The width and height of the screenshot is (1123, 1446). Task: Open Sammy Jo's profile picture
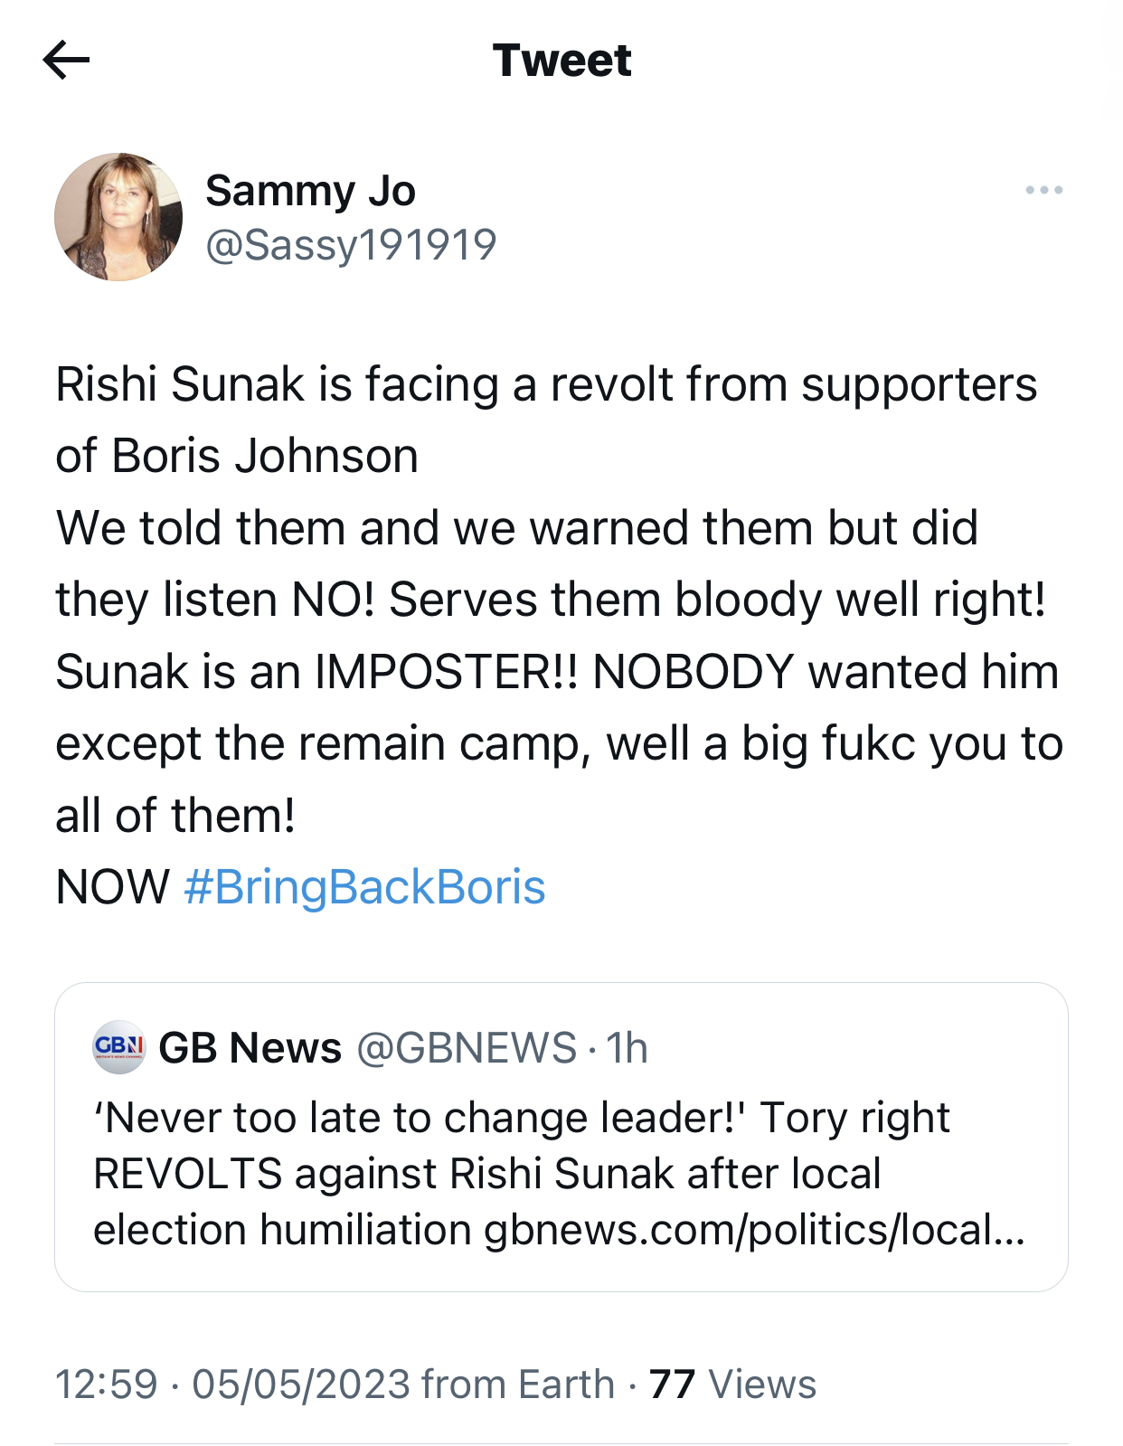coord(118,217)
